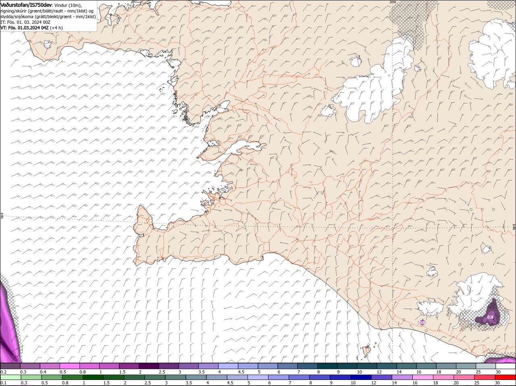This screenshot has height=386, width=516.
Task: Pick the red bottom legend swatch after 30
Action: pos(505,378)
